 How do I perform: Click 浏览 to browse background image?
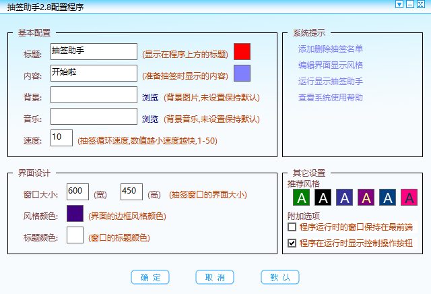[150, 98]
